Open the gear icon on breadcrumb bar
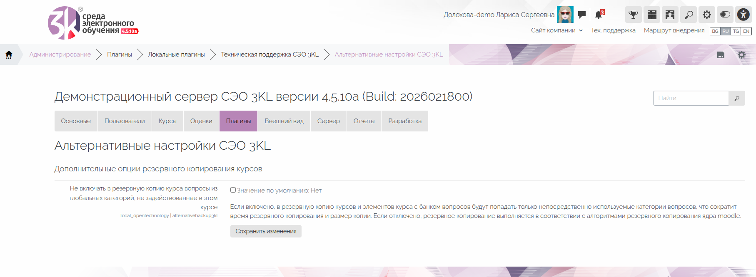This screenshot has height=277, width=756. [741, 54]
